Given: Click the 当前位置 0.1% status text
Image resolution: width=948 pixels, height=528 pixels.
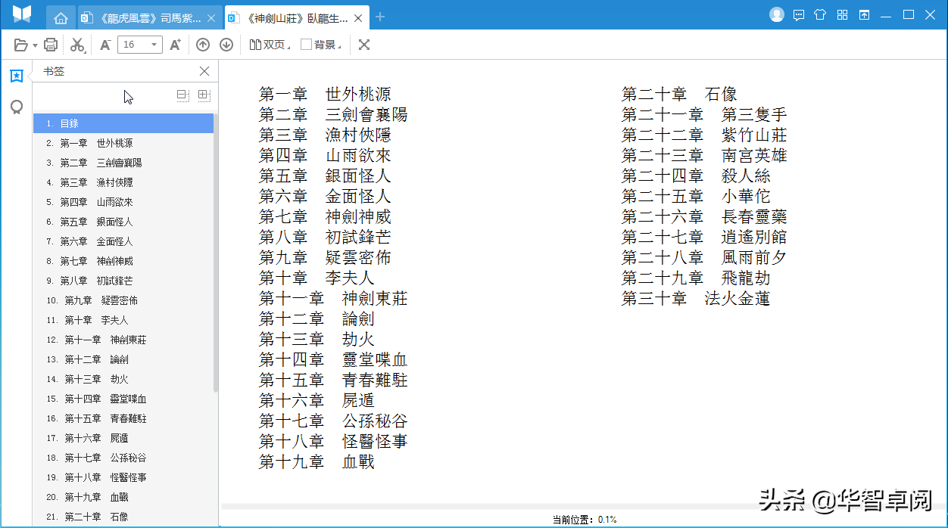Looking at the screenshot, I should [x=584, y=520].
